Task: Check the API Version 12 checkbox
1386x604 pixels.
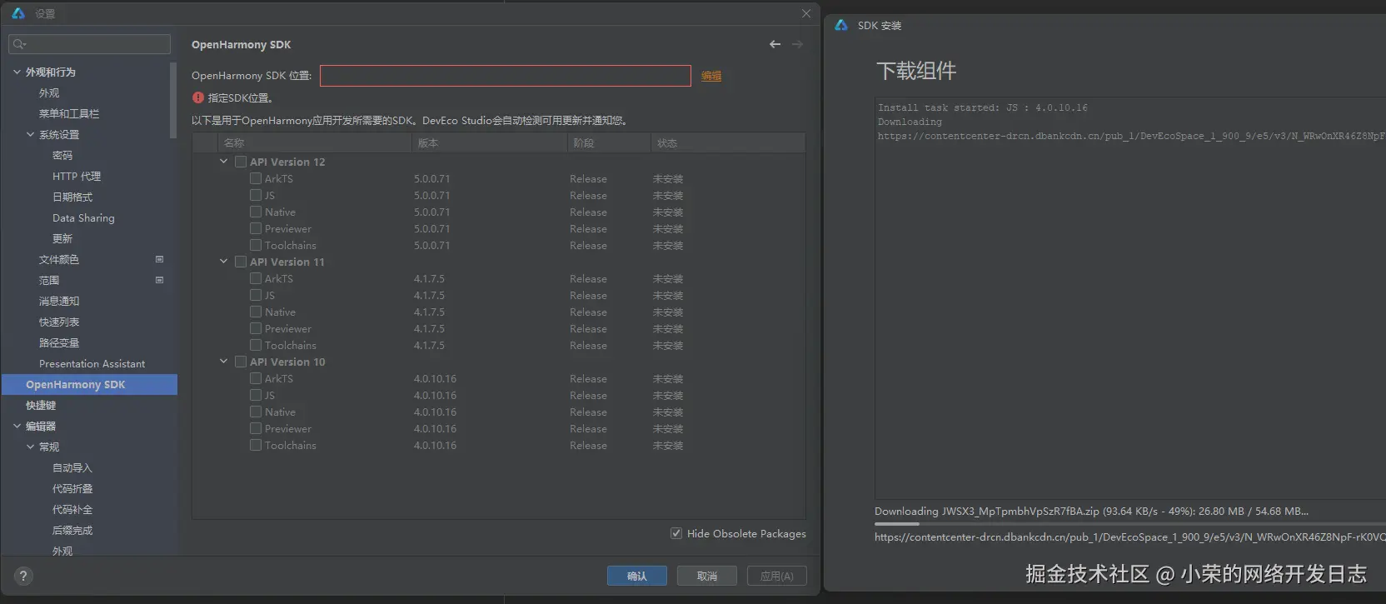Action: tap(240, 162)
